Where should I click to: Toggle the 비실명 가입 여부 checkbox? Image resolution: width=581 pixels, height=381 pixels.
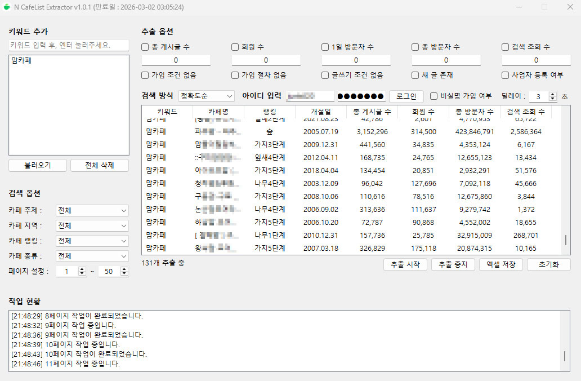[434, 96]
